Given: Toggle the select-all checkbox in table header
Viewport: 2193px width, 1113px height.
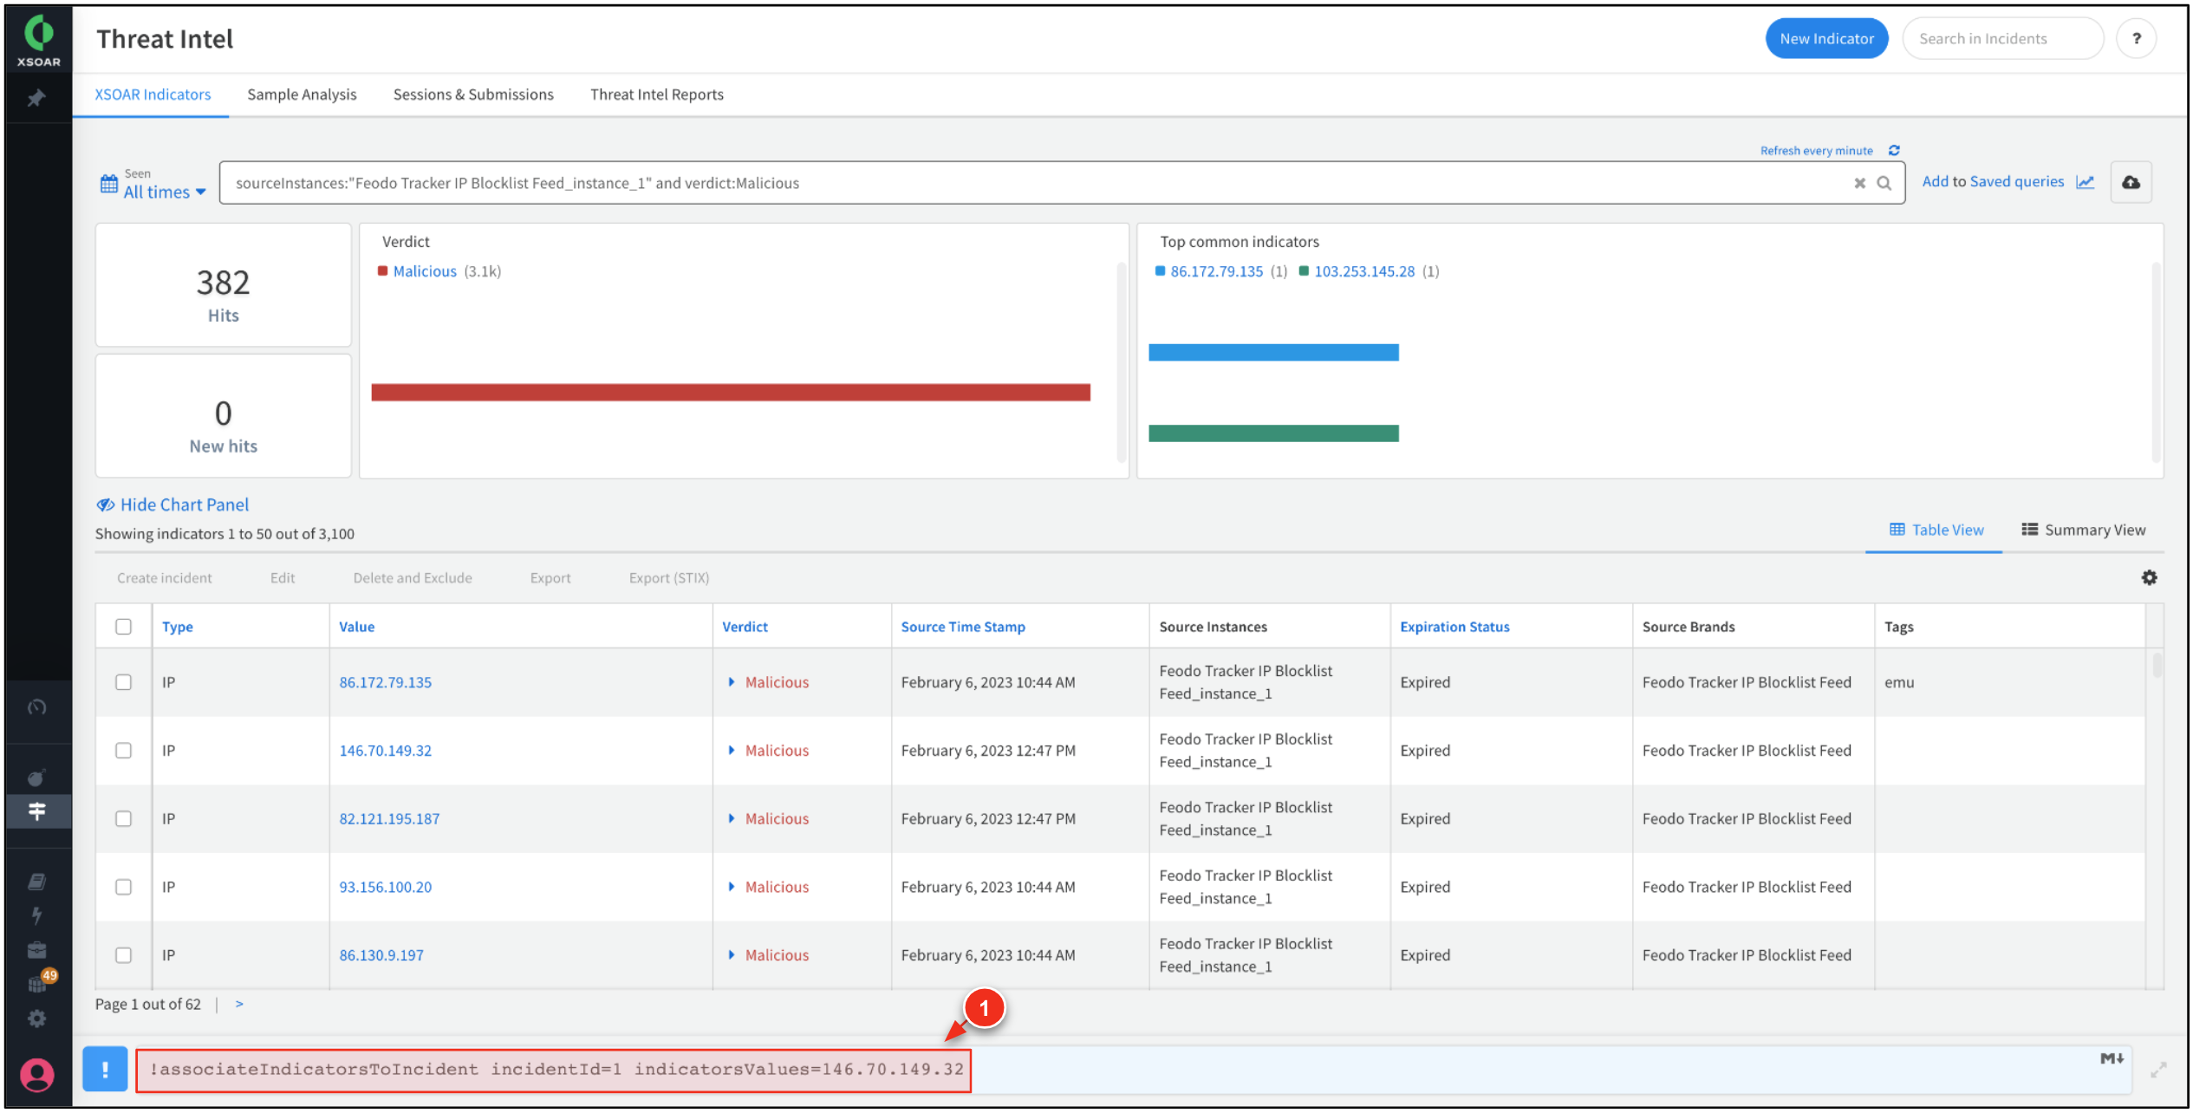Looking at the screenshot, I should coord(123,627).
